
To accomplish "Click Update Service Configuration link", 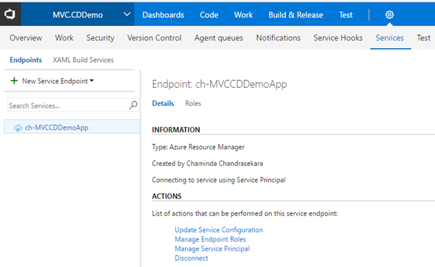I will pyautogui.click(x=219, y=230).
